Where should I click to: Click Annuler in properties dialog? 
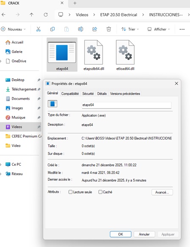[x=144, y=234]
